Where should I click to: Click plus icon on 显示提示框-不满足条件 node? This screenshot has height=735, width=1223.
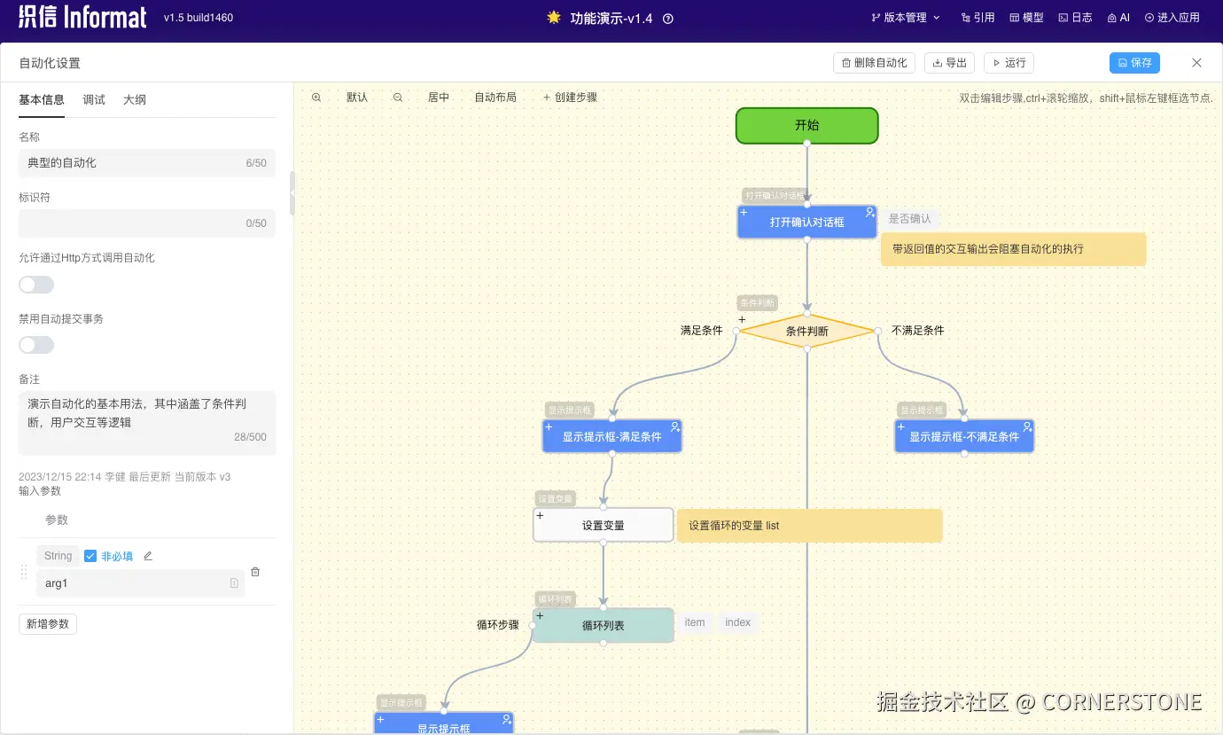[900, 426]
